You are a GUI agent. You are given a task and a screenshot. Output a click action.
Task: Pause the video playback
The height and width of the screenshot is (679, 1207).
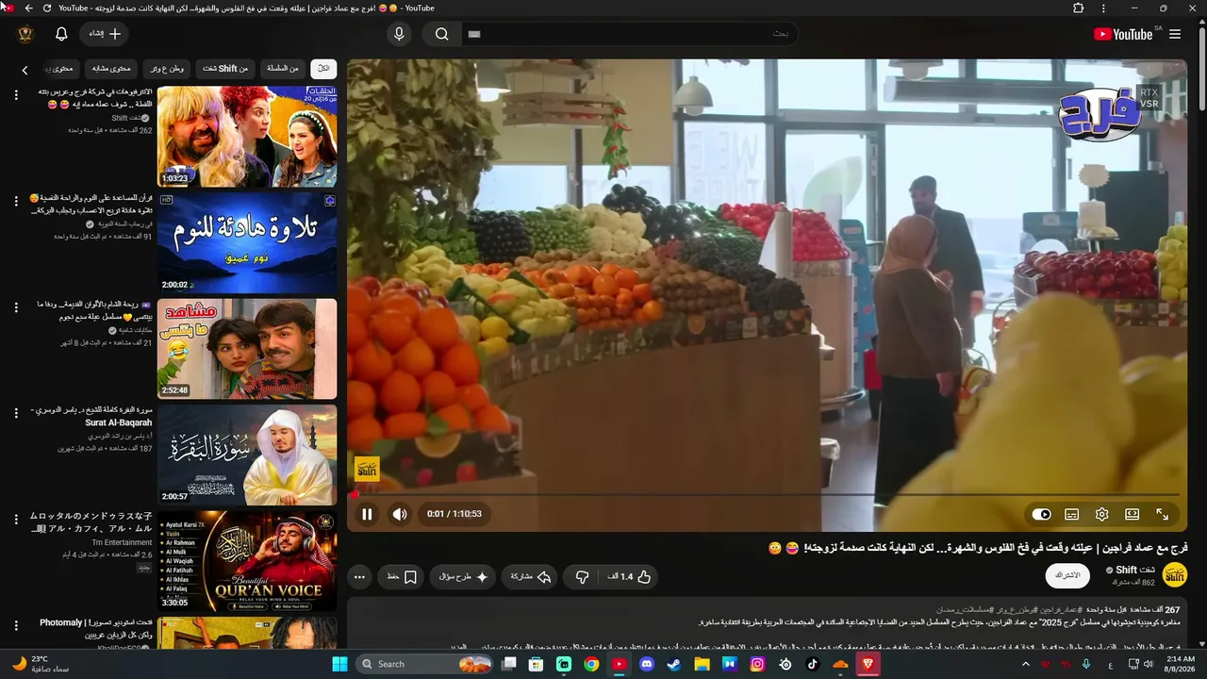367,514
